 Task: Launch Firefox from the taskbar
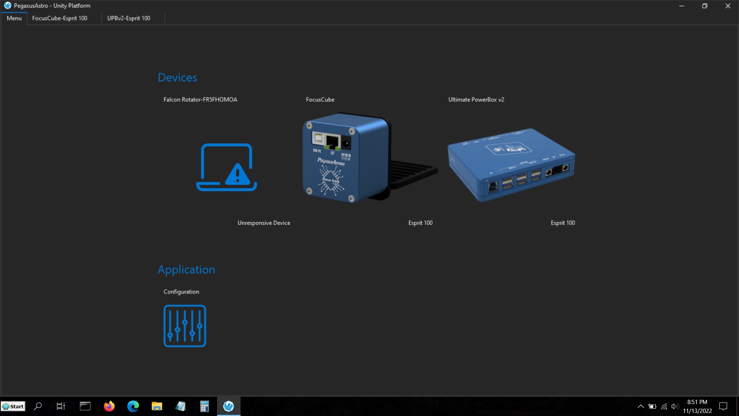(x=109, y=406)
